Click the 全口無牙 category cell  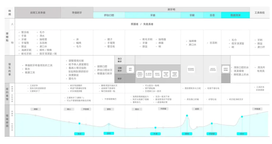coord(120,60)
